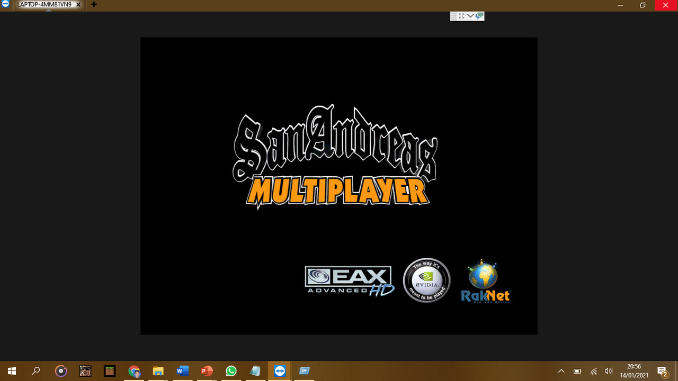Open the Windows Start menu
678x381 pixels.
[12, 371]
